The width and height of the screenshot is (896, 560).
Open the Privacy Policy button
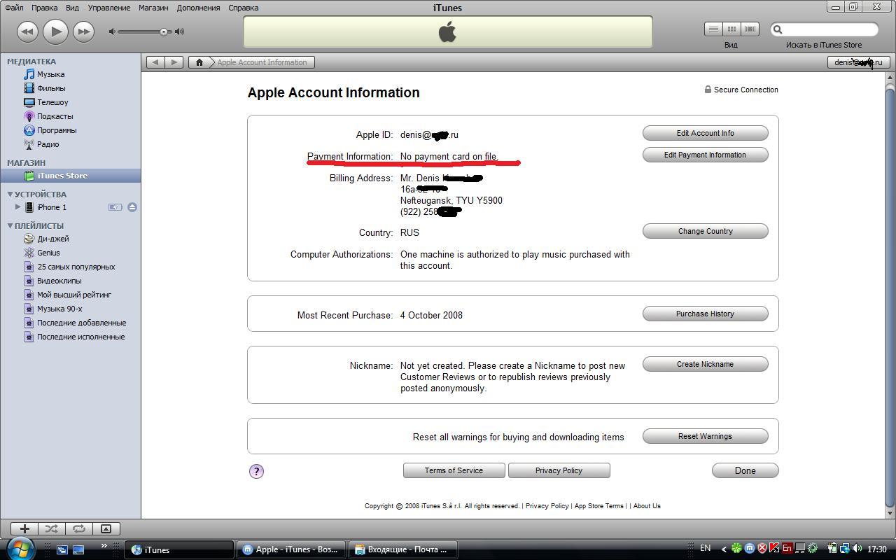559,470
